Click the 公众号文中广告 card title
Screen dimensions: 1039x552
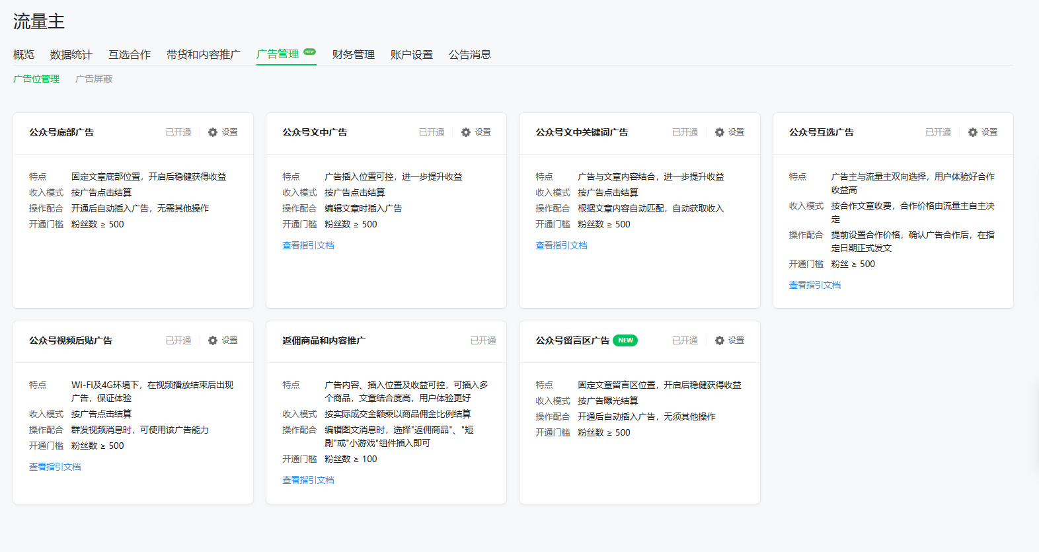point(315,132)
